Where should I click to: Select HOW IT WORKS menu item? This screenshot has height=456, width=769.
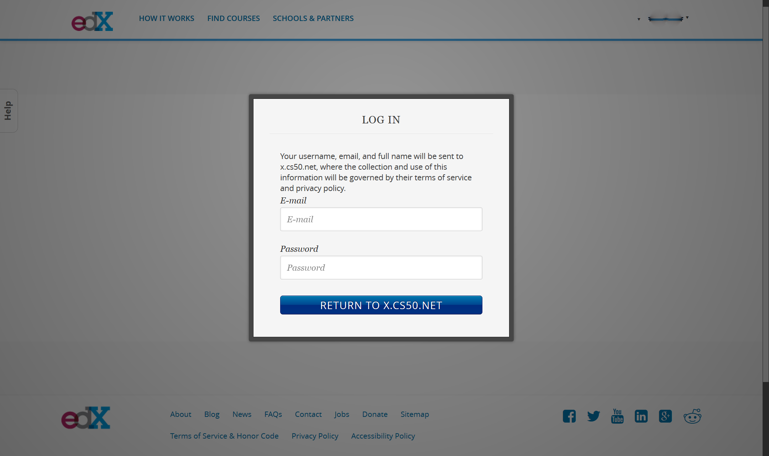[166, 18]
